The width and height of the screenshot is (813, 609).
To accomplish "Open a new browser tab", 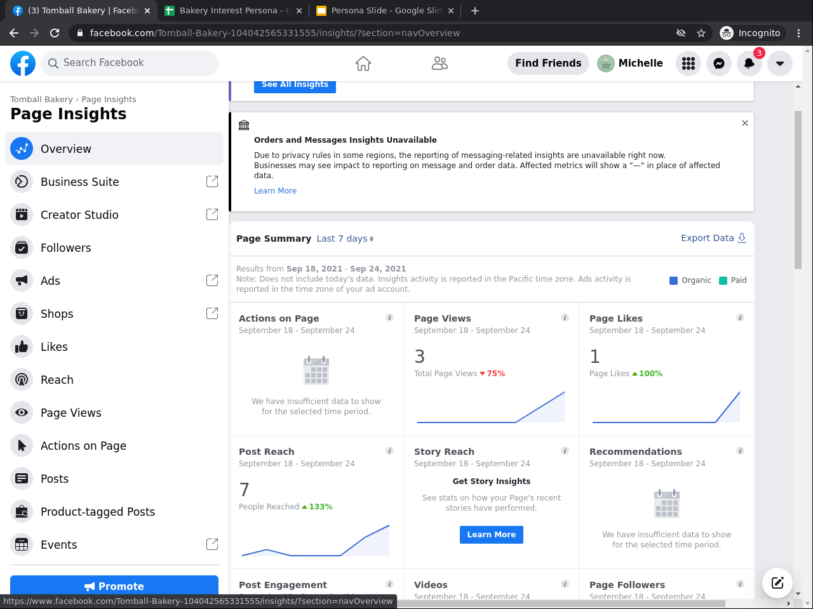I will pyautogui.click(x=475, y=11).
